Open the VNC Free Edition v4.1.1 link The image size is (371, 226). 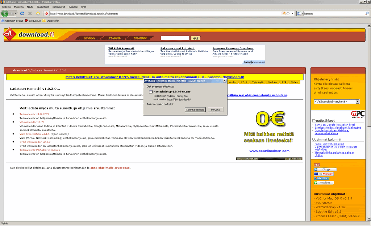click(x=34, y=134)
